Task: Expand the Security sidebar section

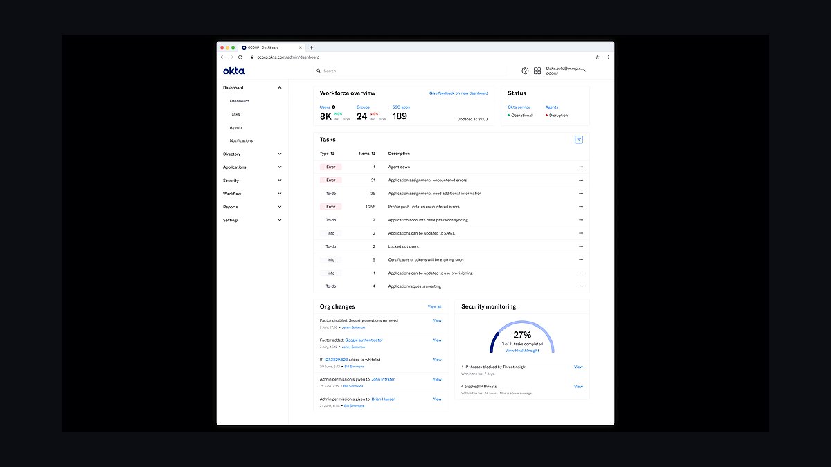Action: tap(280, 181)
